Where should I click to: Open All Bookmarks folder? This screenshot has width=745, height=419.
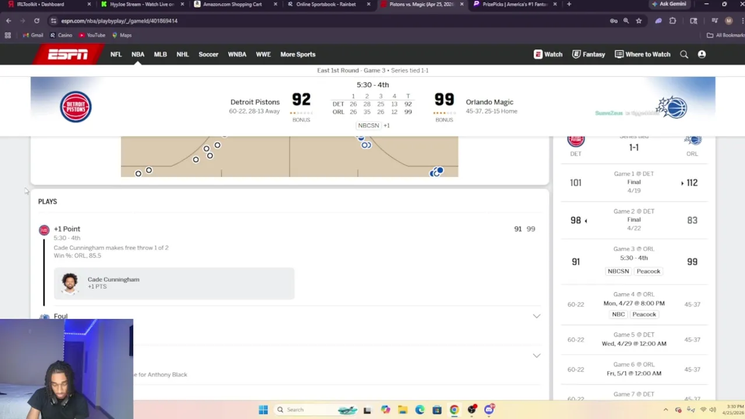725,35
